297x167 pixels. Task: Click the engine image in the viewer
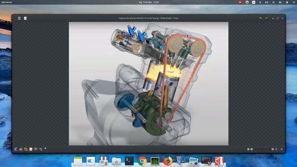click(x=148, y=83)
